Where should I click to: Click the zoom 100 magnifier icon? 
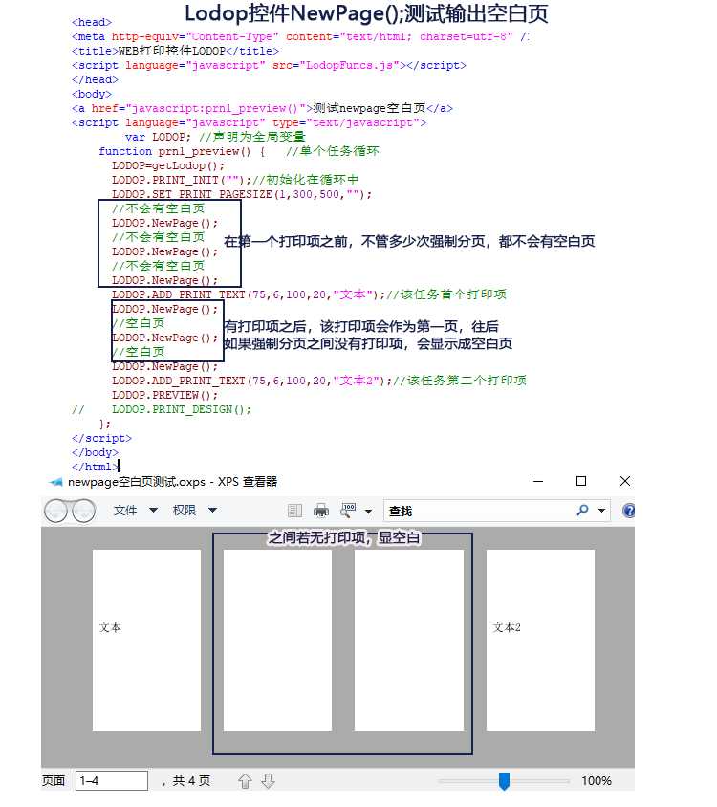(x=349, y=510)
